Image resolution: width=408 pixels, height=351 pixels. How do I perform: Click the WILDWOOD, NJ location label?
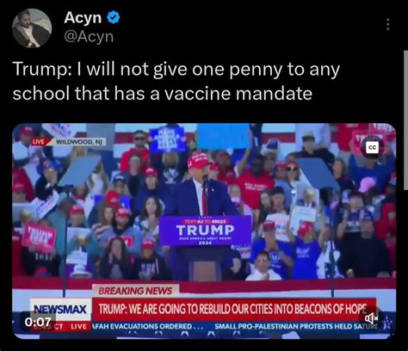(79, 142)
